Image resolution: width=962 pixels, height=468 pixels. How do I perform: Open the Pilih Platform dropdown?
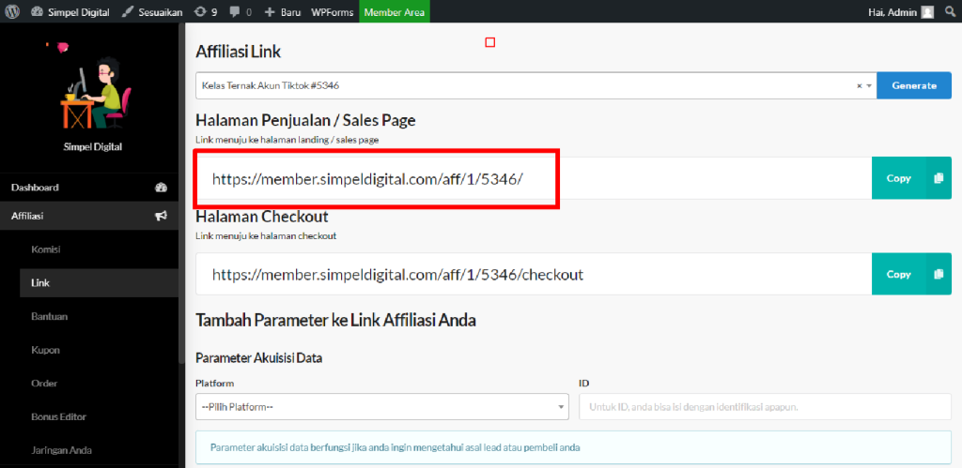[382, 407]
